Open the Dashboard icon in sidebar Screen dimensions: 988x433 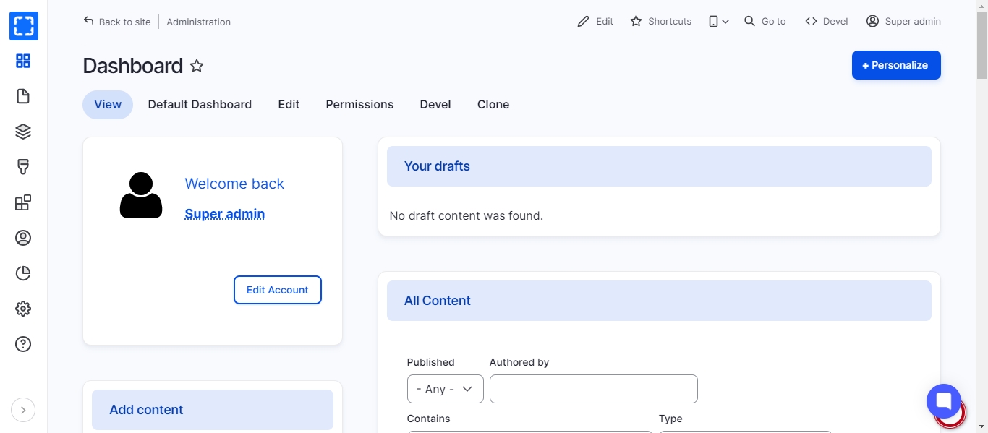(23, 61)
